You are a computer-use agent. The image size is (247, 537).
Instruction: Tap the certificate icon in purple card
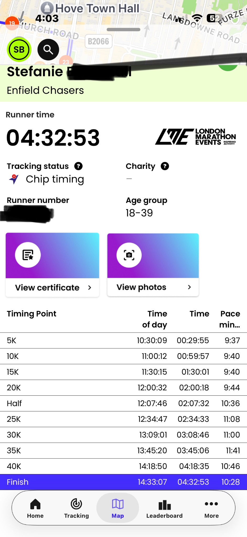28,255
